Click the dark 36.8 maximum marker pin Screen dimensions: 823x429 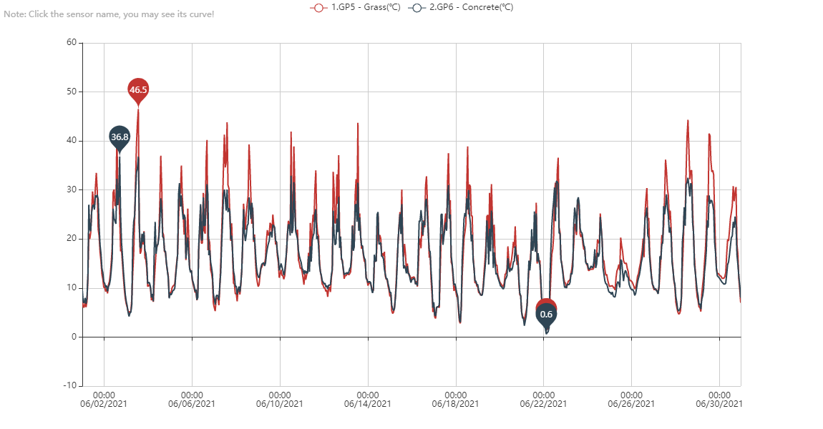[x=120, y=137]
